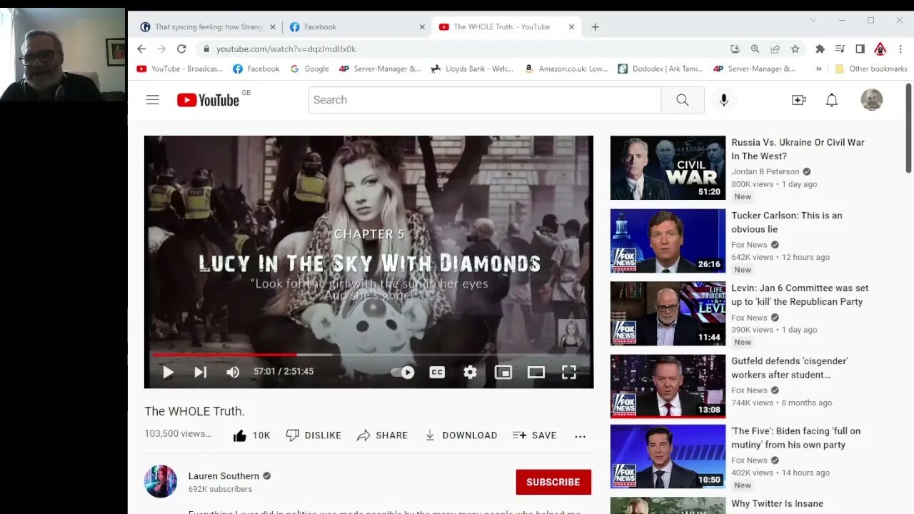The image size is (914, 514).
Task: Open the Create video camera icon
Action: 798,100
